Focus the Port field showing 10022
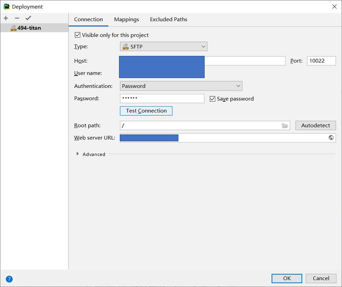The width and height of the screenshot is (342, 287). tap(321, 61)
